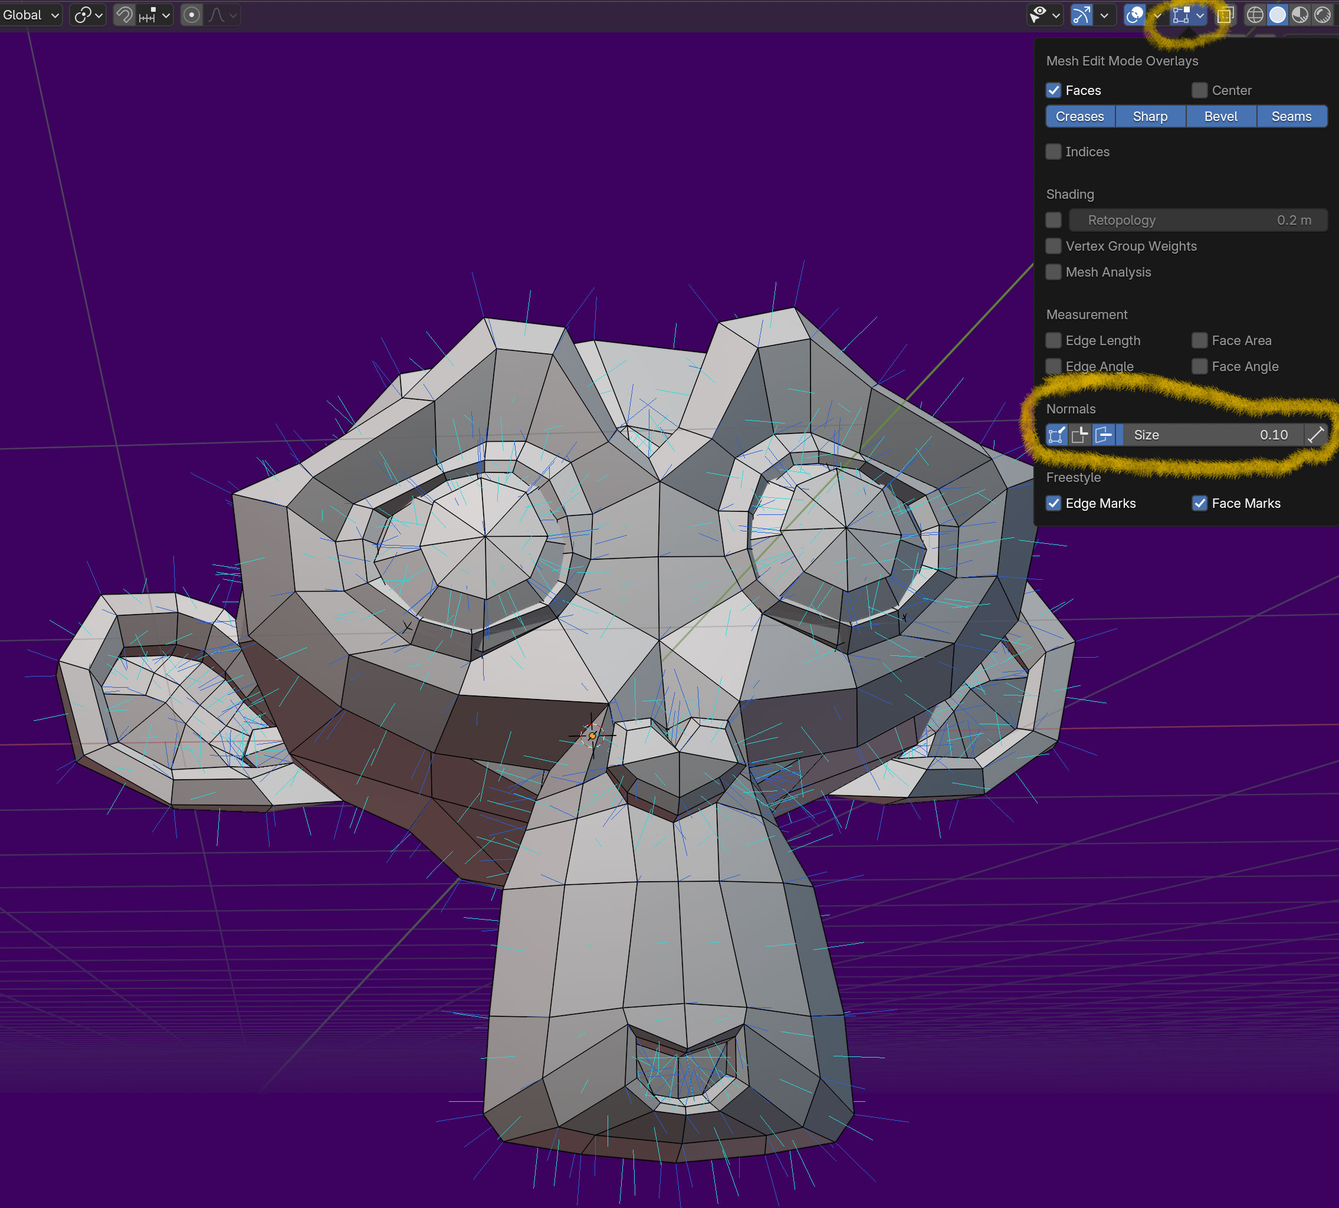1339x1208 pixels.
Task: Toggle proportional editing circle icon
Action: pos(192,15)
